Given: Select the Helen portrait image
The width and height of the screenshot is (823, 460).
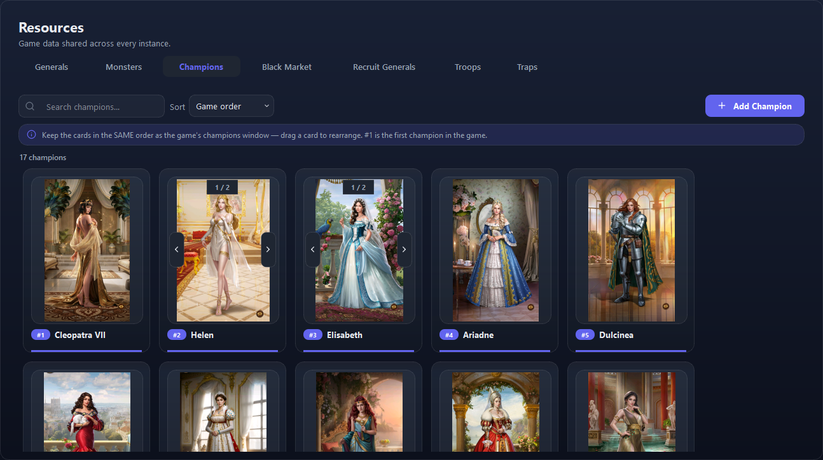Looking at the screenshot, I should click(x=223, y=250).
